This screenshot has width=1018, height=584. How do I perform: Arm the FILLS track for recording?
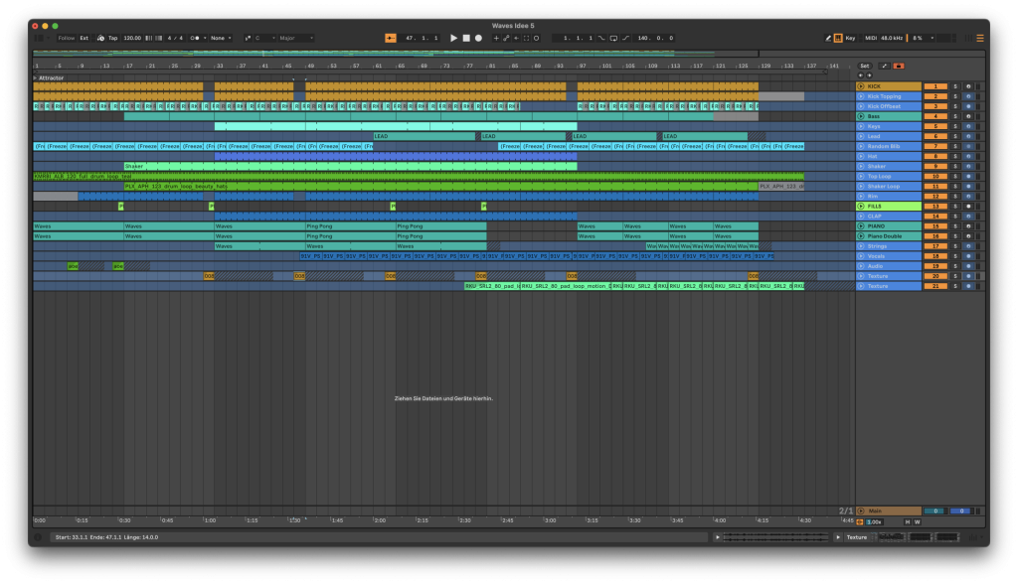coord(968,206)
